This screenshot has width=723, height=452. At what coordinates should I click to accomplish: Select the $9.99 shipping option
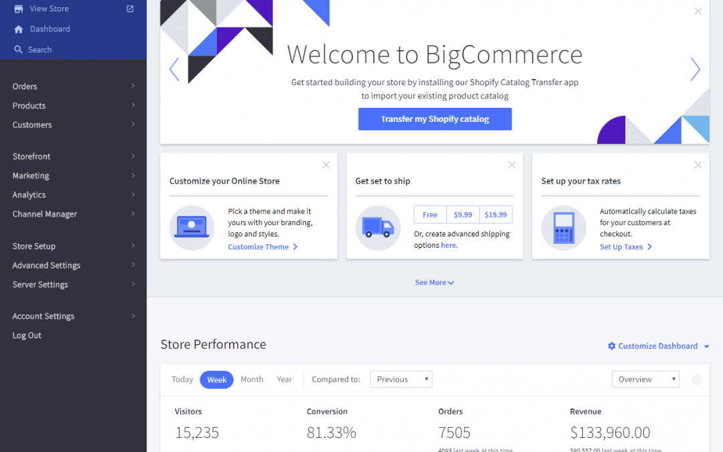click(x=463, y=214)
